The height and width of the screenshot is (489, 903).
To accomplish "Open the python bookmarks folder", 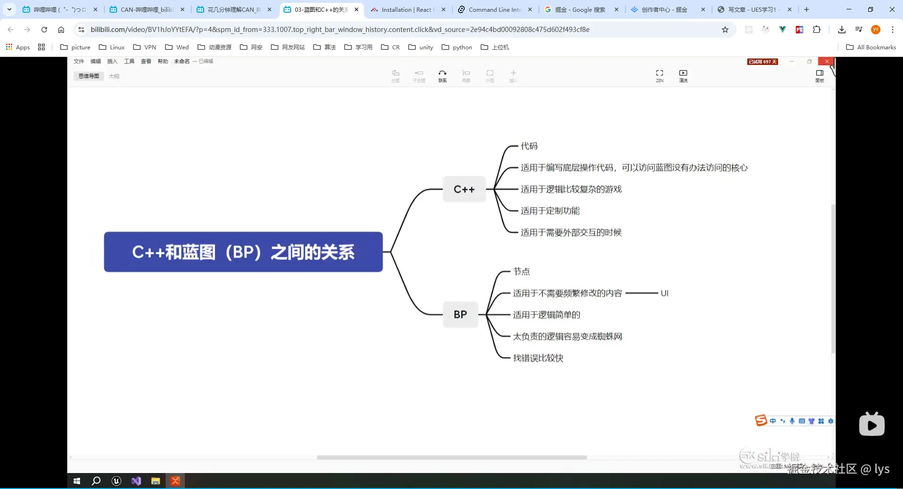I will point(456,47).
